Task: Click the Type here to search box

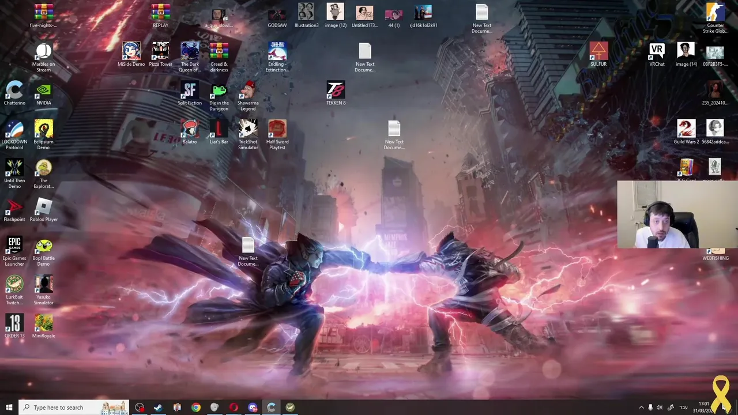Action: (x=74, y=408)
